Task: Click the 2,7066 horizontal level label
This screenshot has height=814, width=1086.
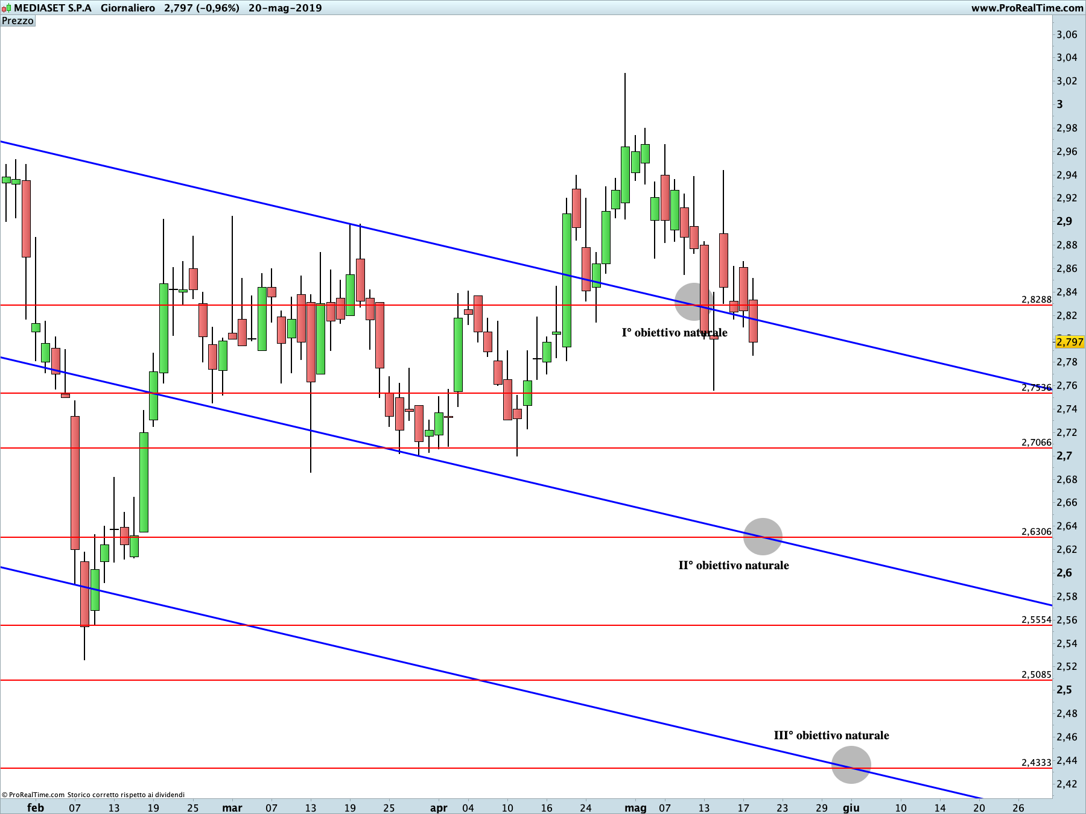Action: click(x=1036, y=442)
